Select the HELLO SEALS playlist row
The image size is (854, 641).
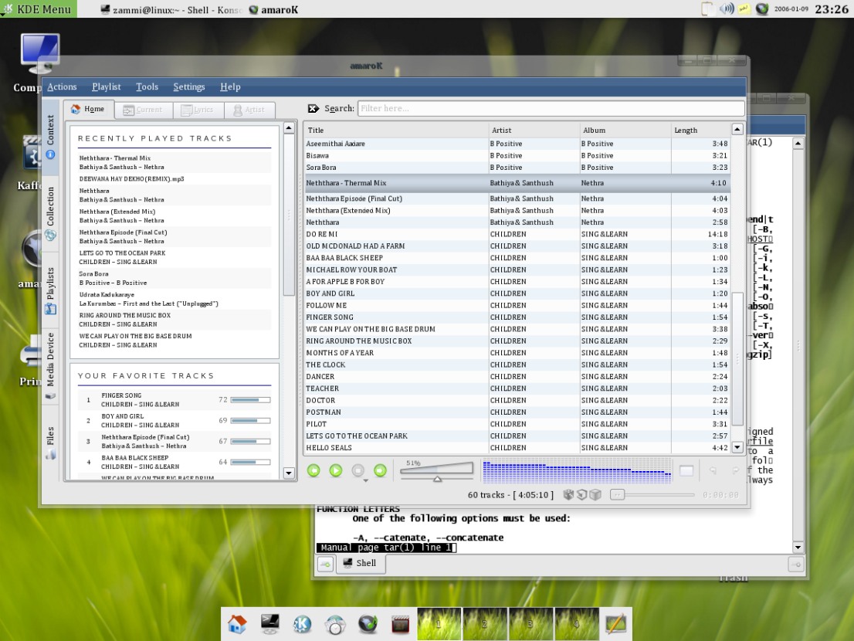click(x=517, y=448)
